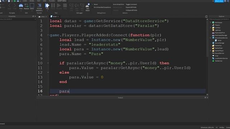The image size is (230, 129).
Task: Select the Chat bubble icon in Explorer
Action: click(213, 56)
